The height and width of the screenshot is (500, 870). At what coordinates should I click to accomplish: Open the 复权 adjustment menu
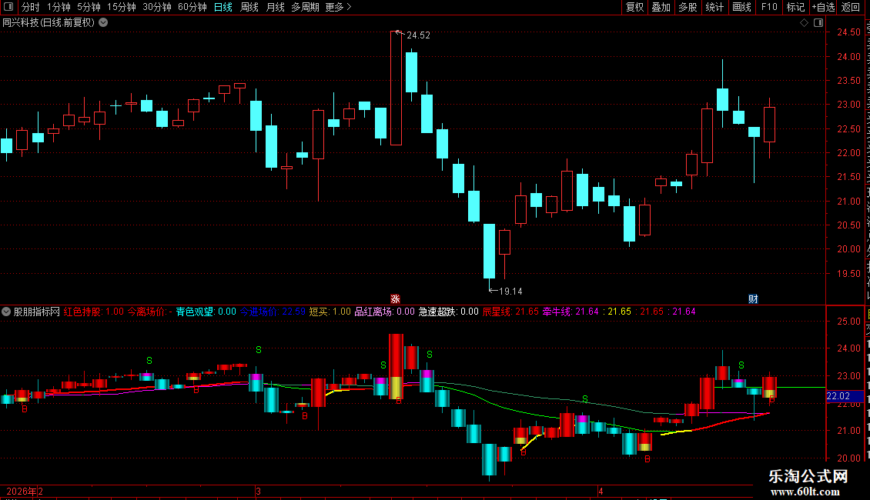(x=634, y=7)
